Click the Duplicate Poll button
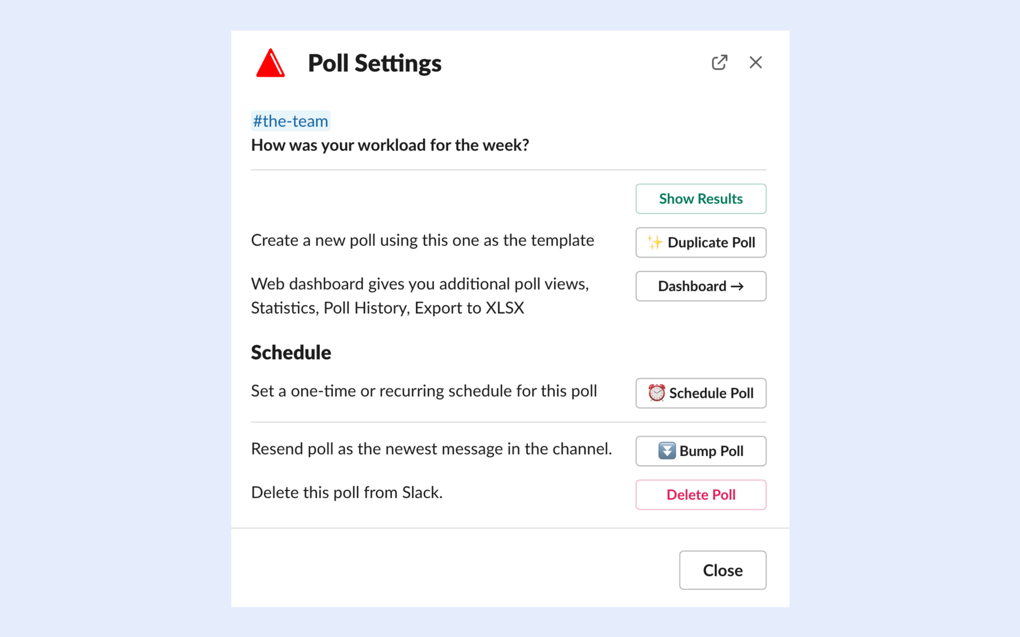Image resolution: width=1020 pixels, height=637 pixels. [701, 243]
